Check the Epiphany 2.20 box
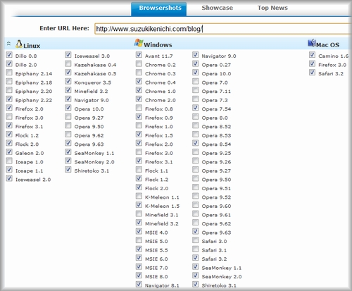Image resolution: width=352 pixels, height=291 pixels. click(9, 90)
